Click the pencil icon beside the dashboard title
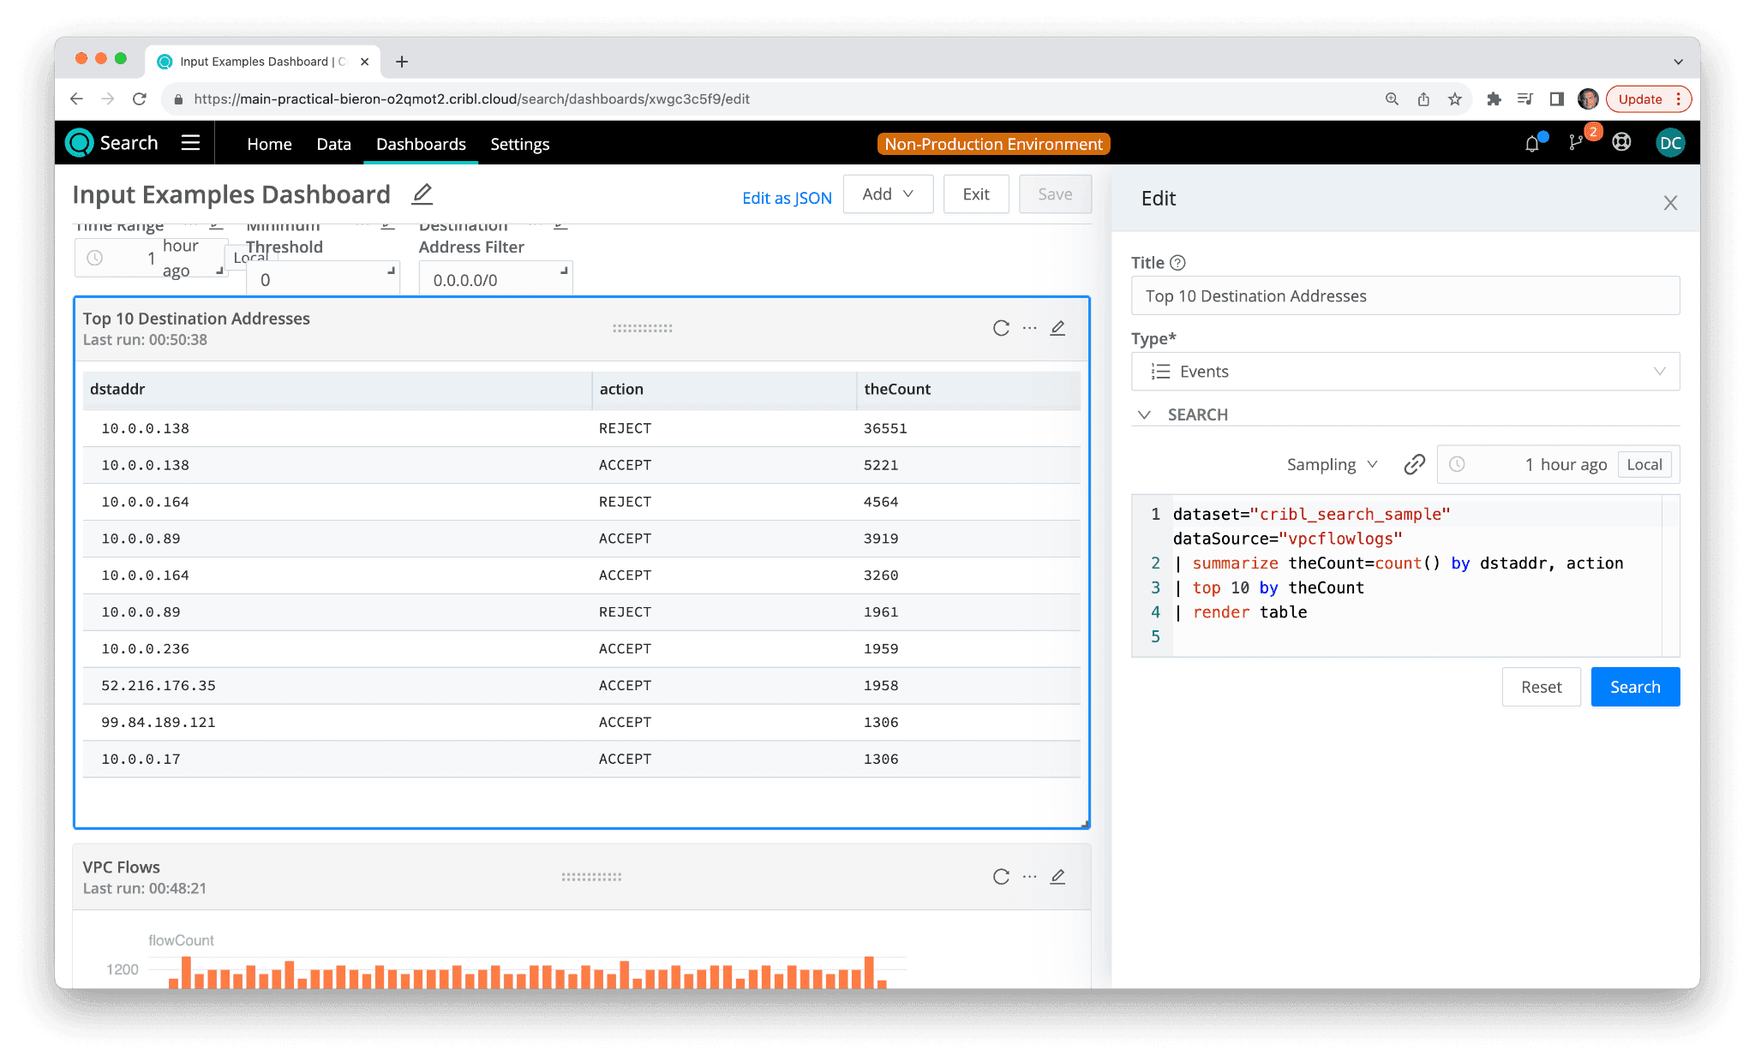The width and height of the screenshot is (1755, 1061). [x=422, y=194]
